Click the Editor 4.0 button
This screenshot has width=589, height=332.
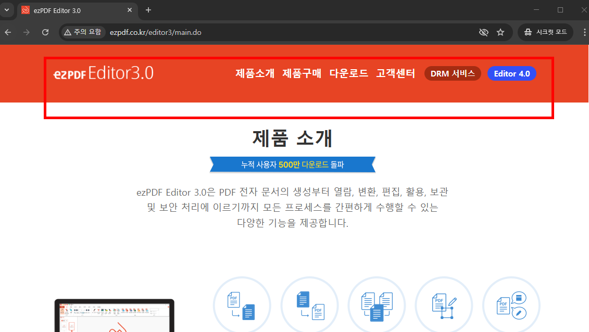(x=511, y=73)
